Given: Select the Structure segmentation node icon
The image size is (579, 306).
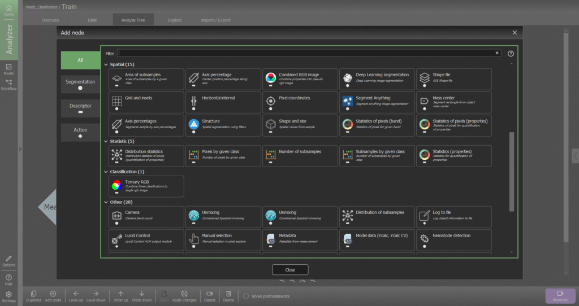Looking at the screenshot, I should (x=194, y=124).
